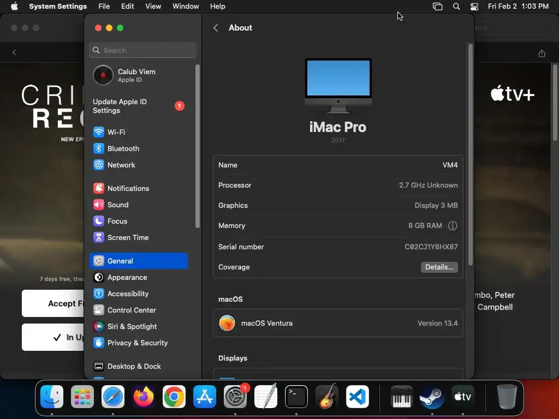Click macOS Ventura version row
The image size is (559, 419).
click(x=338, y=323)
